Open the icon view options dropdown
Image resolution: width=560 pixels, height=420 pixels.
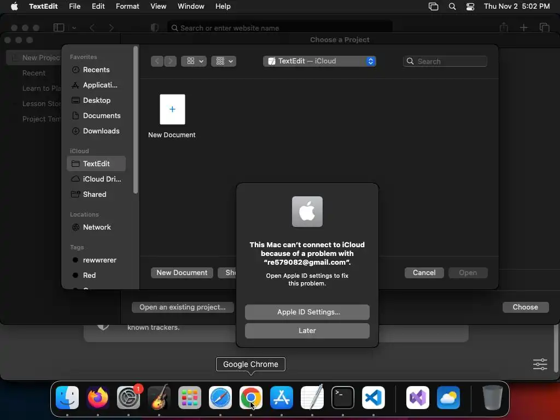pyautogui.click(x=194, y=61)
